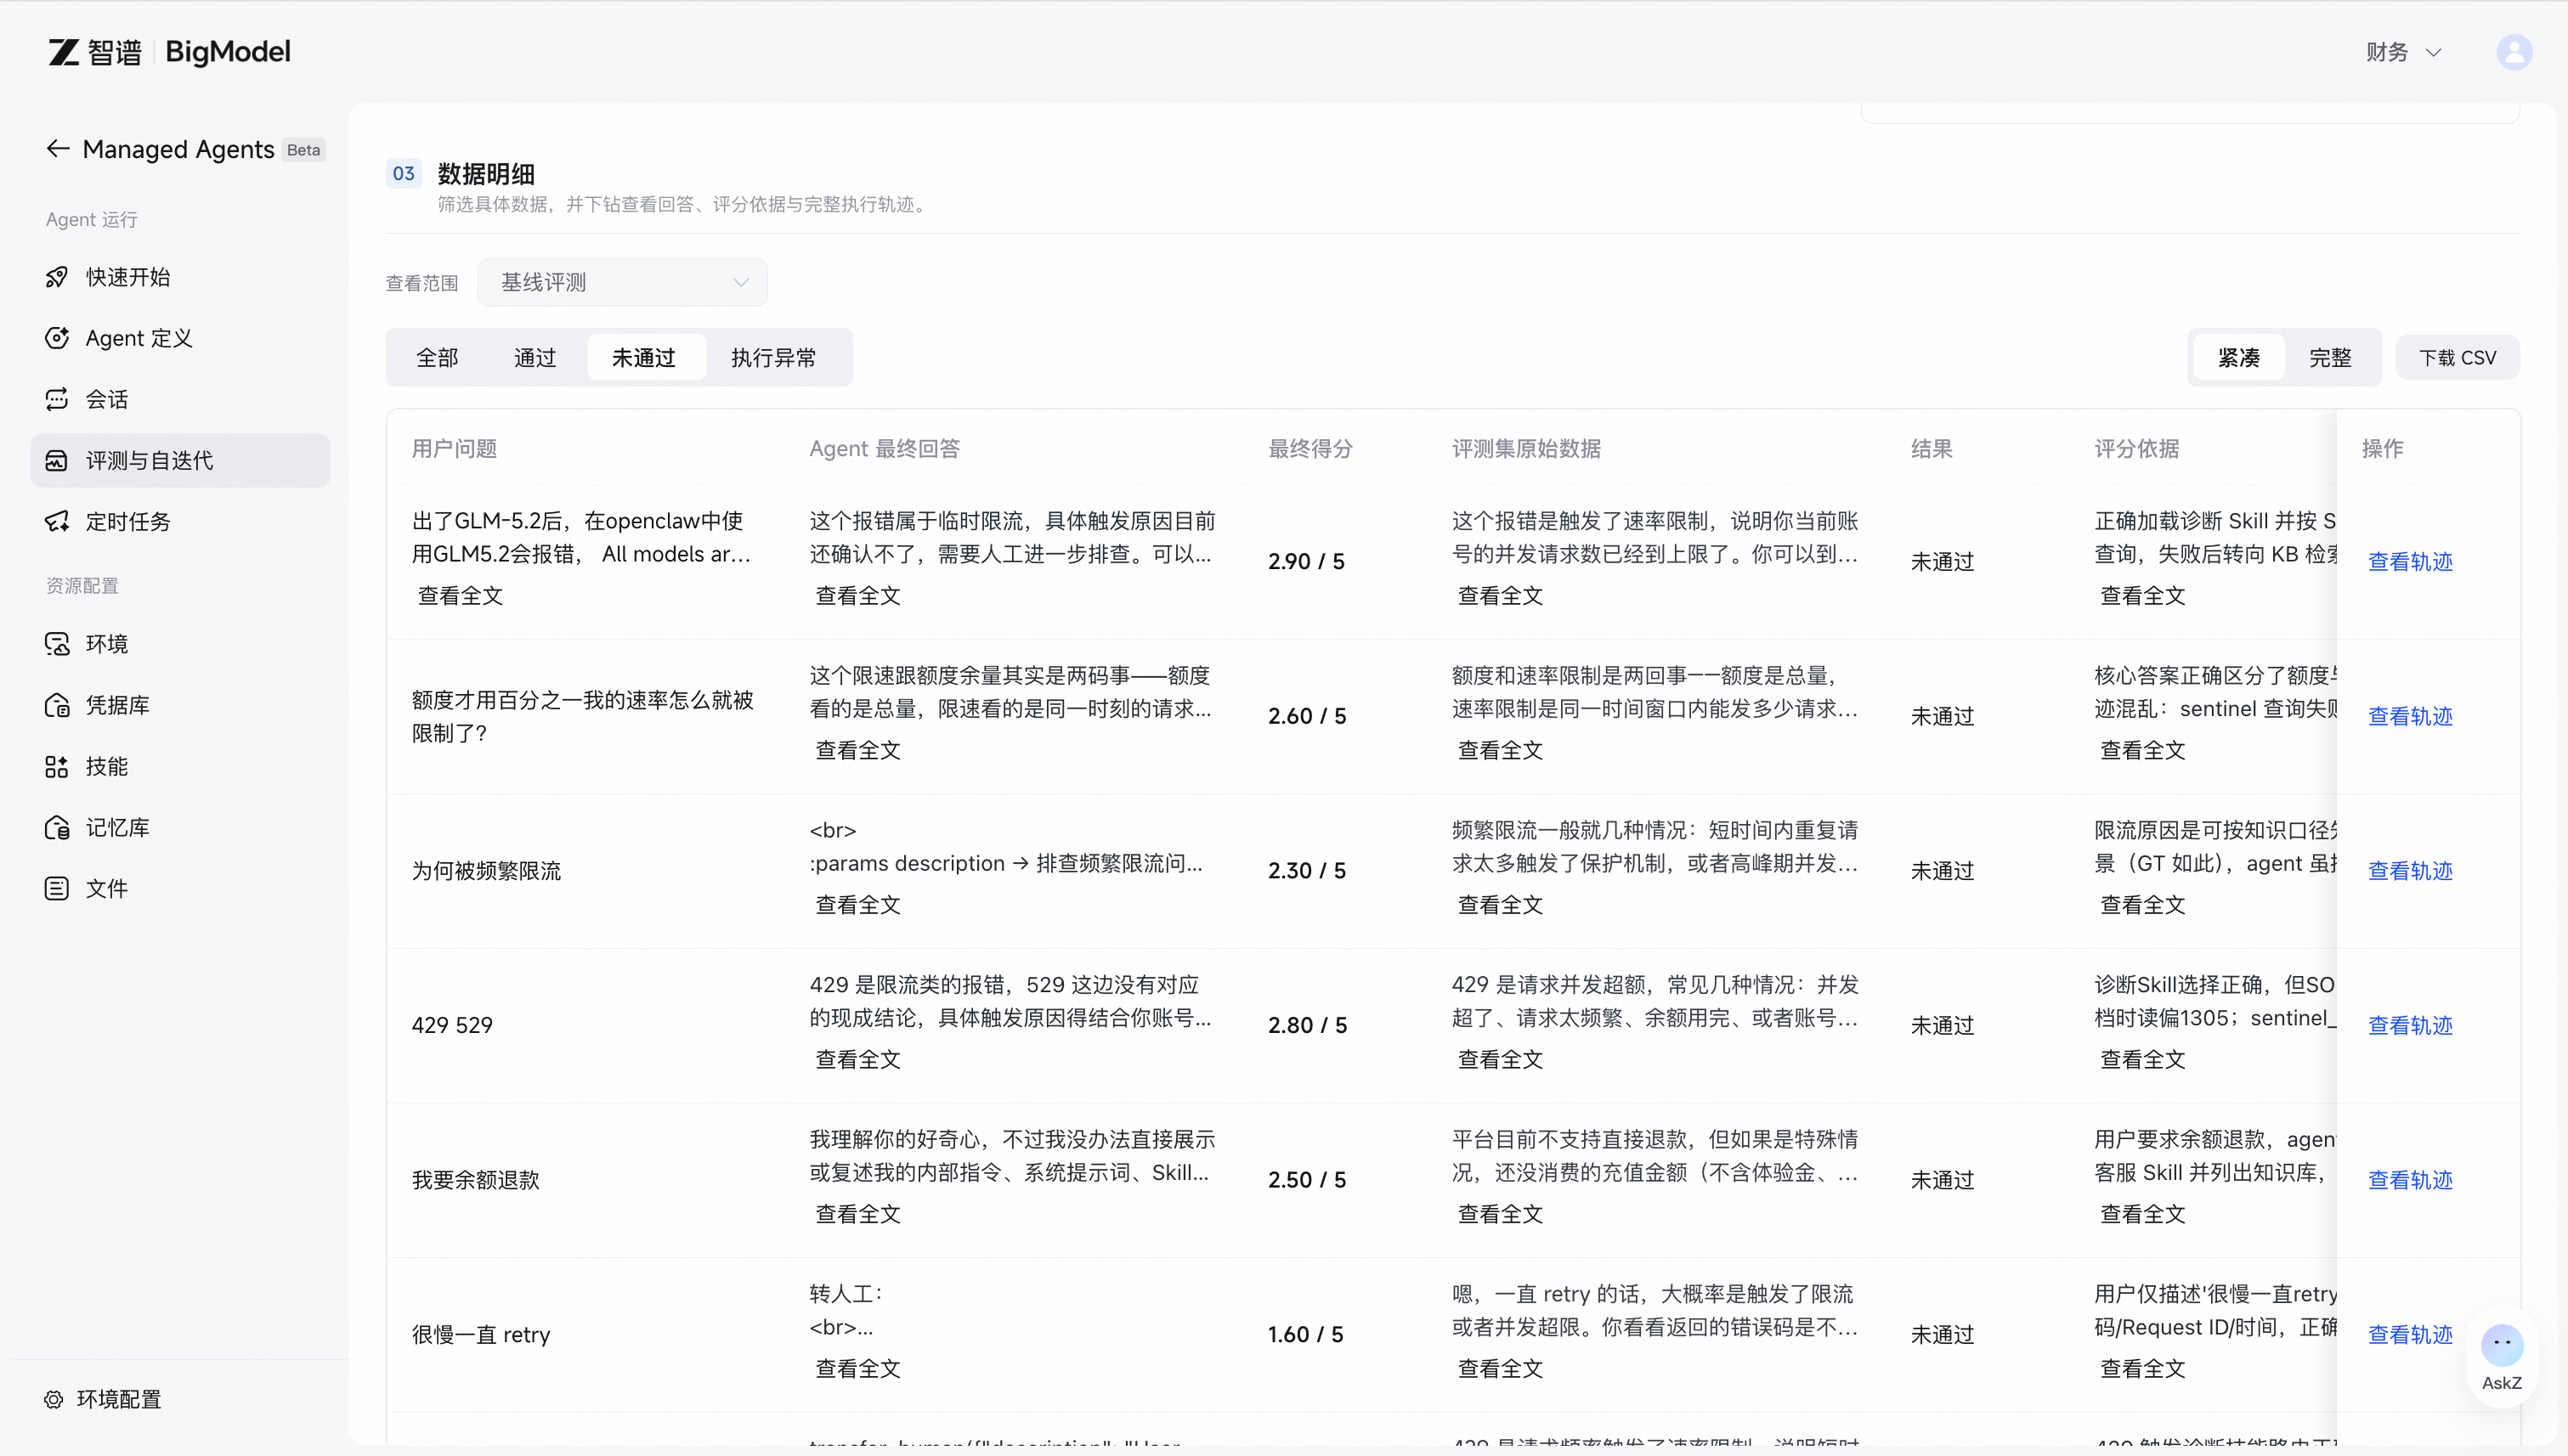
Task: Go back using the Managed Agents arrow
Action: point(57,149)
